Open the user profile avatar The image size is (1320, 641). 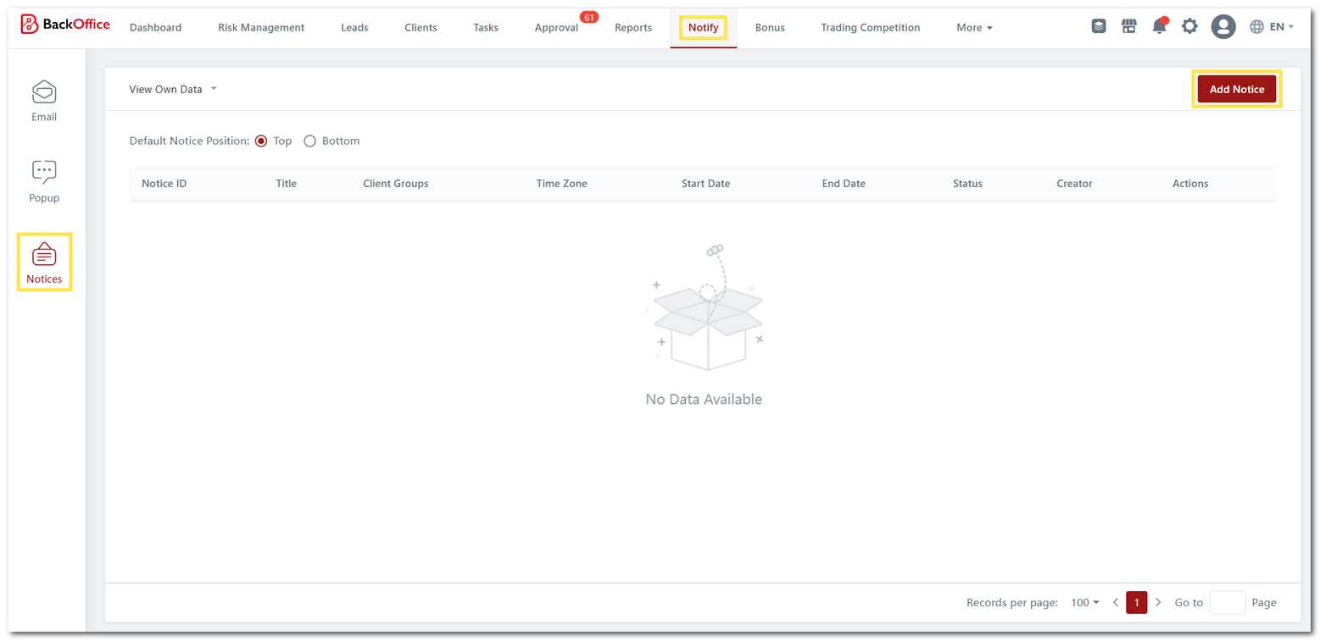pyautogui.click(x=1223, y=27)
